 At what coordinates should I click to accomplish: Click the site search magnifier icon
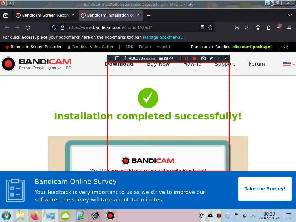point(286,47)
